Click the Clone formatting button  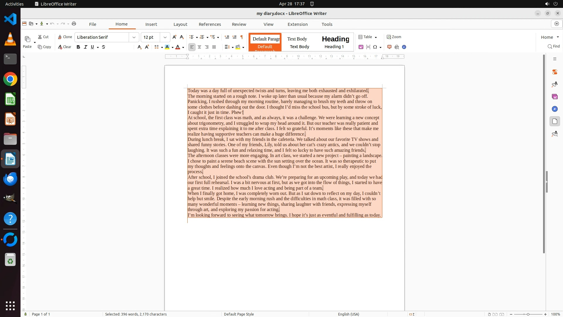(x=65, y=37)
